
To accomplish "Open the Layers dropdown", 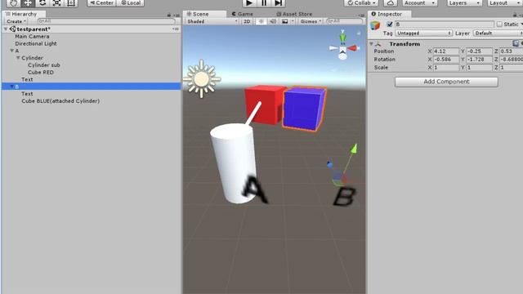I will point(464,3).
